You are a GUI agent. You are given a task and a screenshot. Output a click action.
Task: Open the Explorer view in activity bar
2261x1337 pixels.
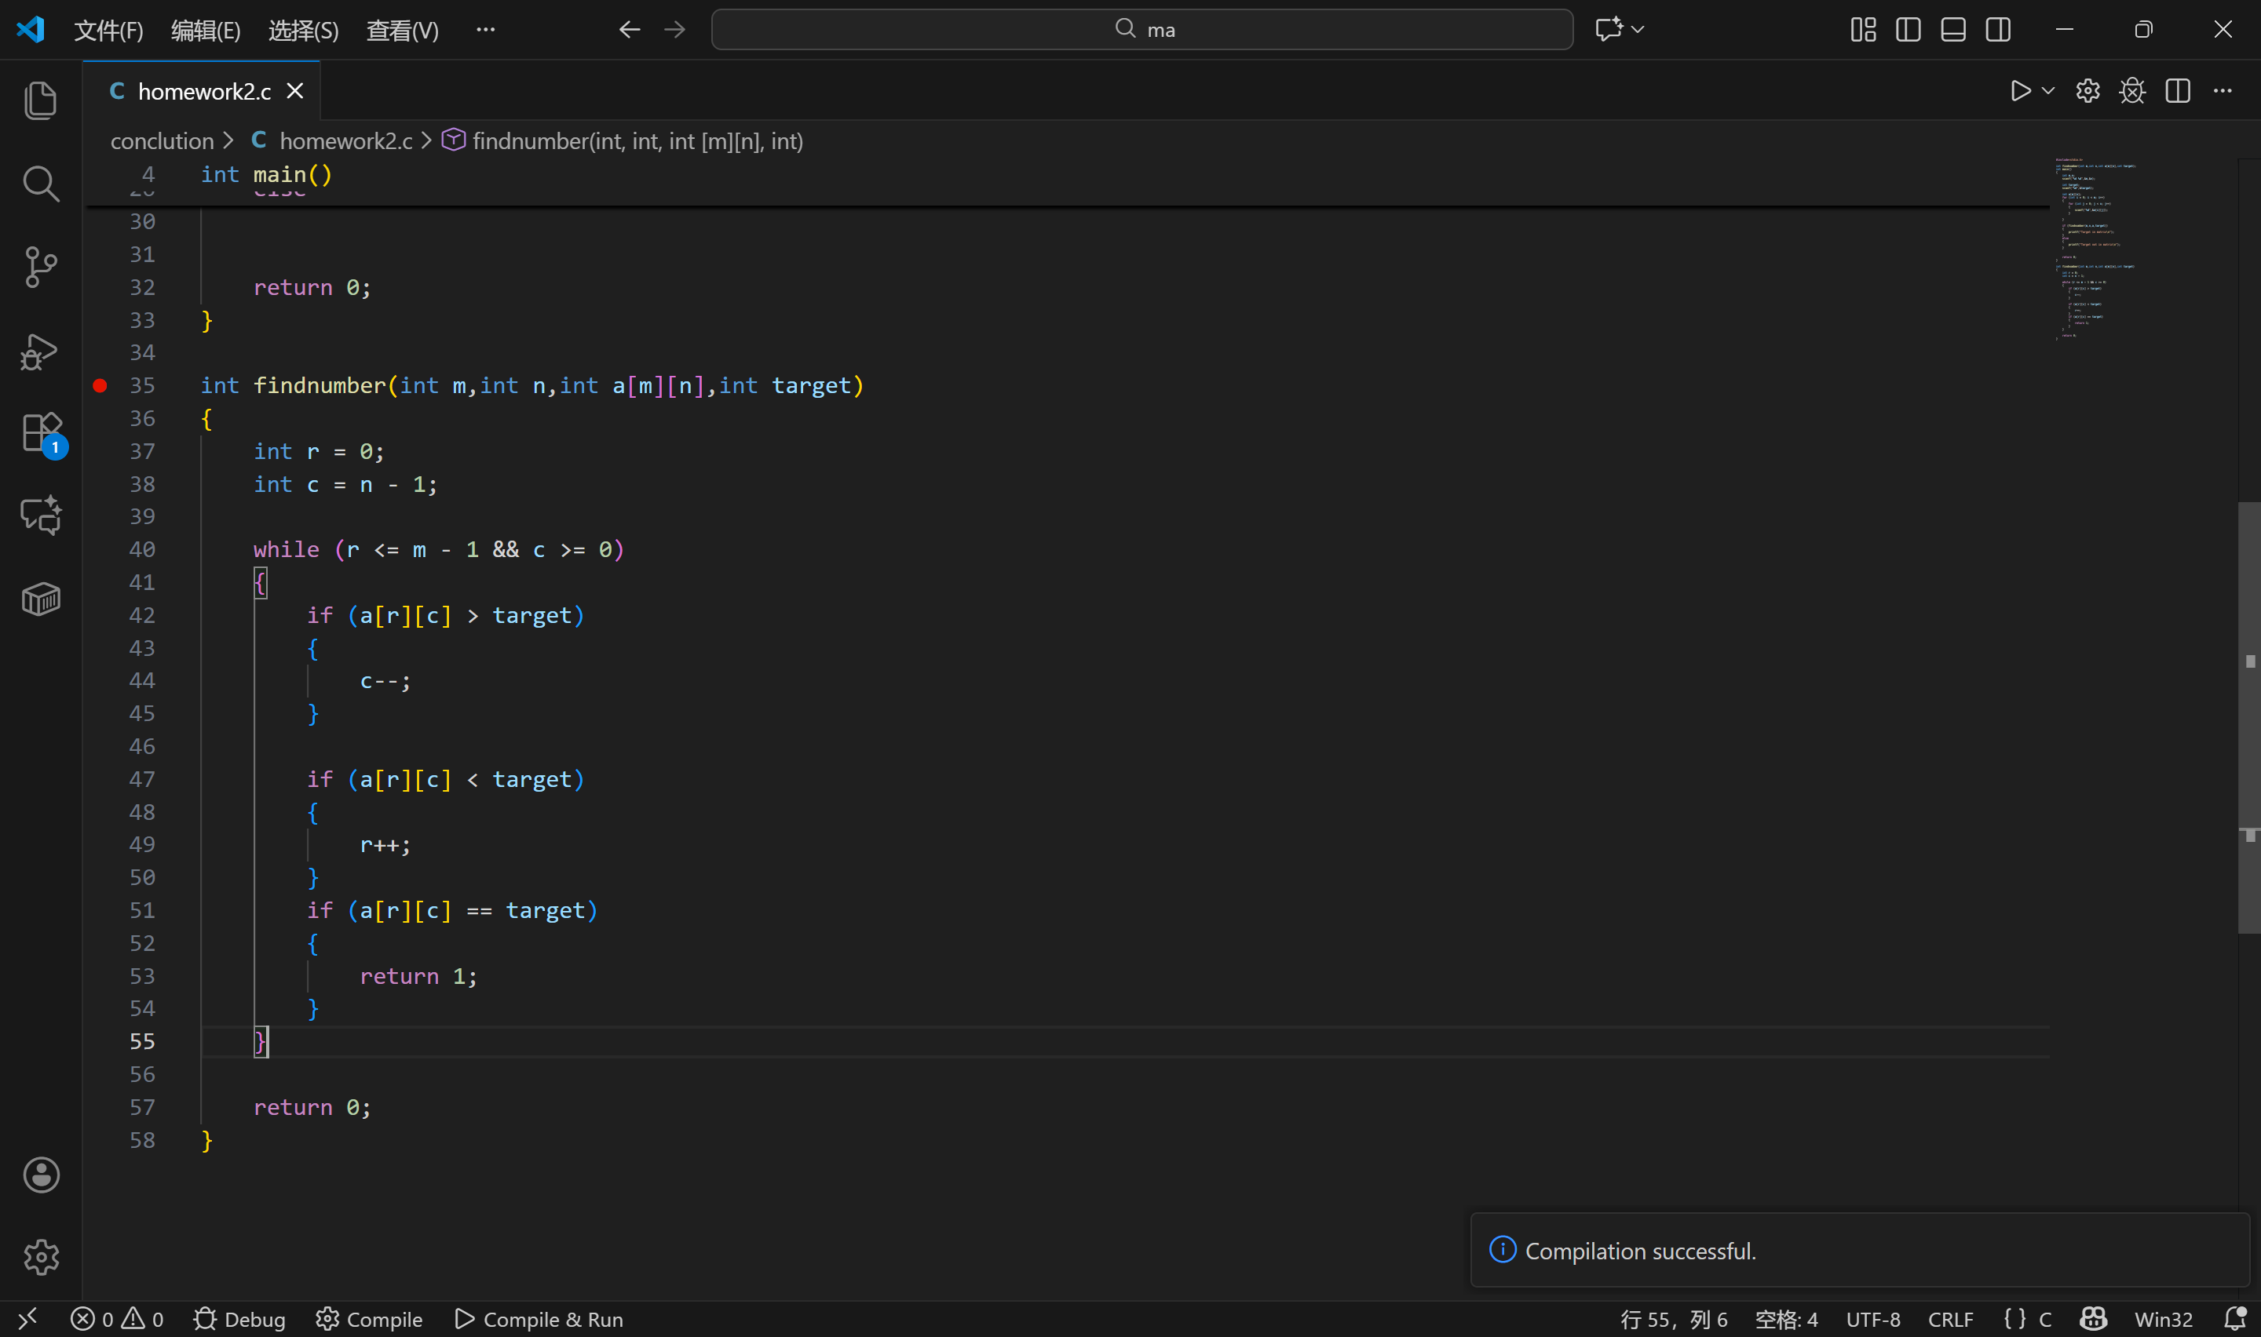(x=41, y=100)
